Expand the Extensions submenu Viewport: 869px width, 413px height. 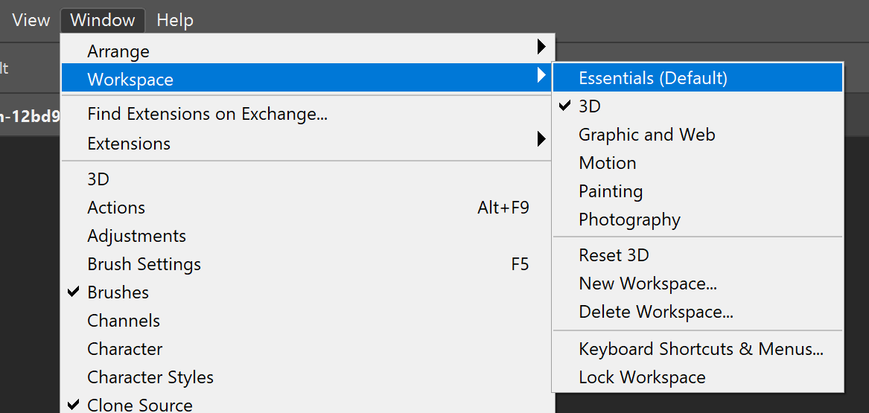129,144
